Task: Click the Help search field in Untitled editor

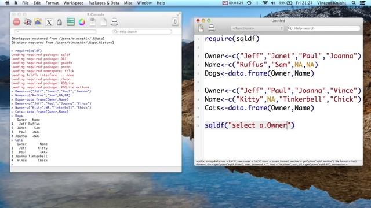Action: (x=323, y=28)
